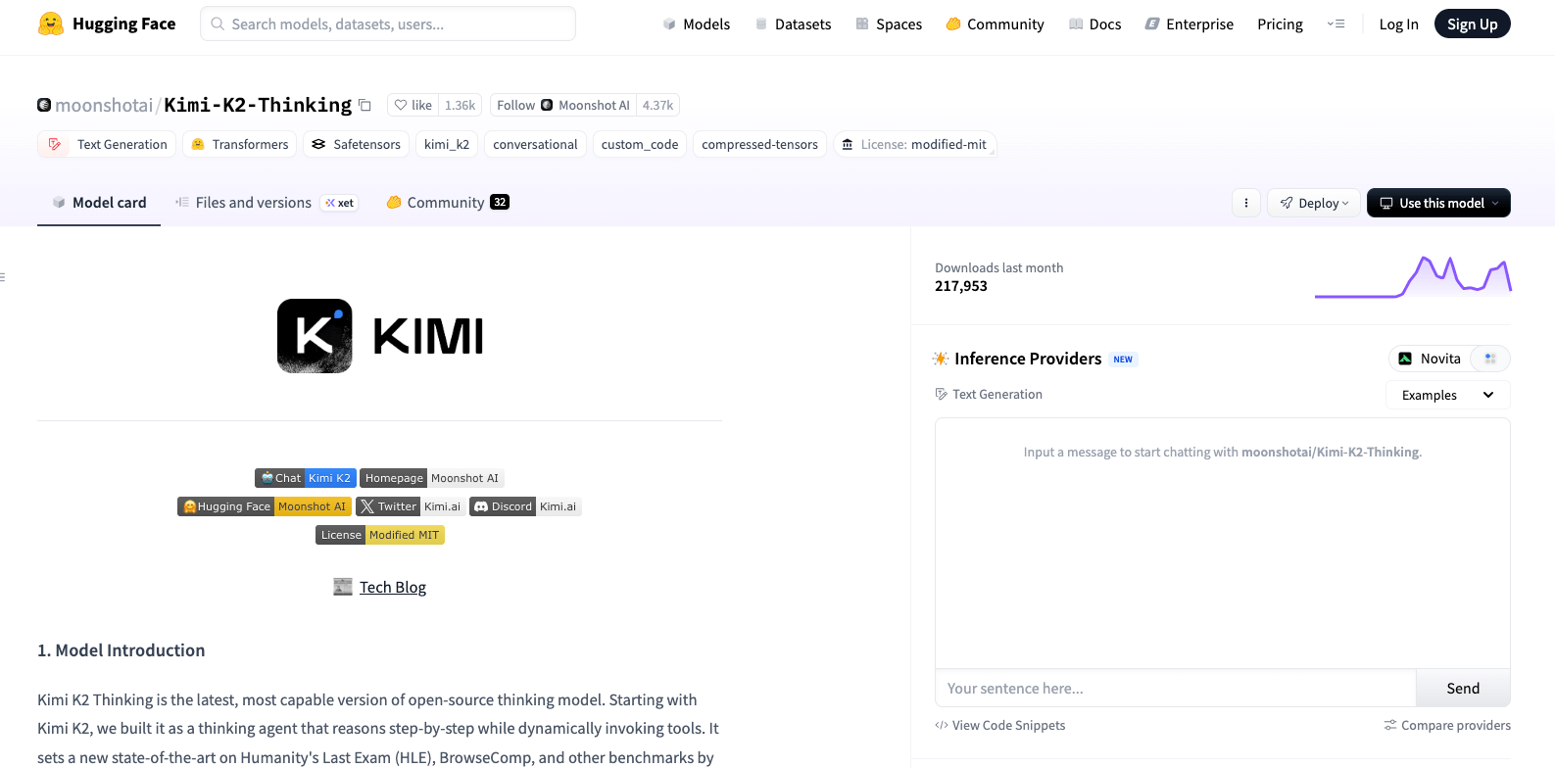
Task: Click the Hugging Face logo icon
Action: (x=51, y=24)
